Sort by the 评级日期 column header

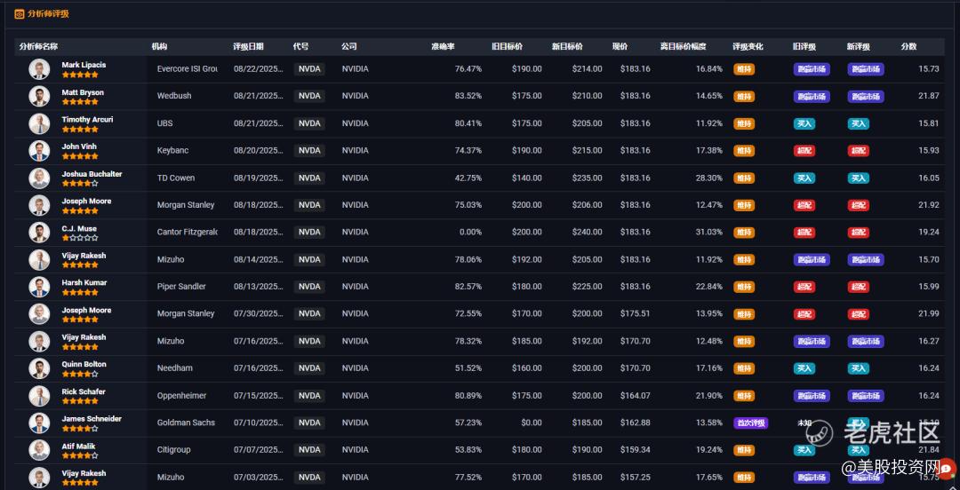click(248, 46)
